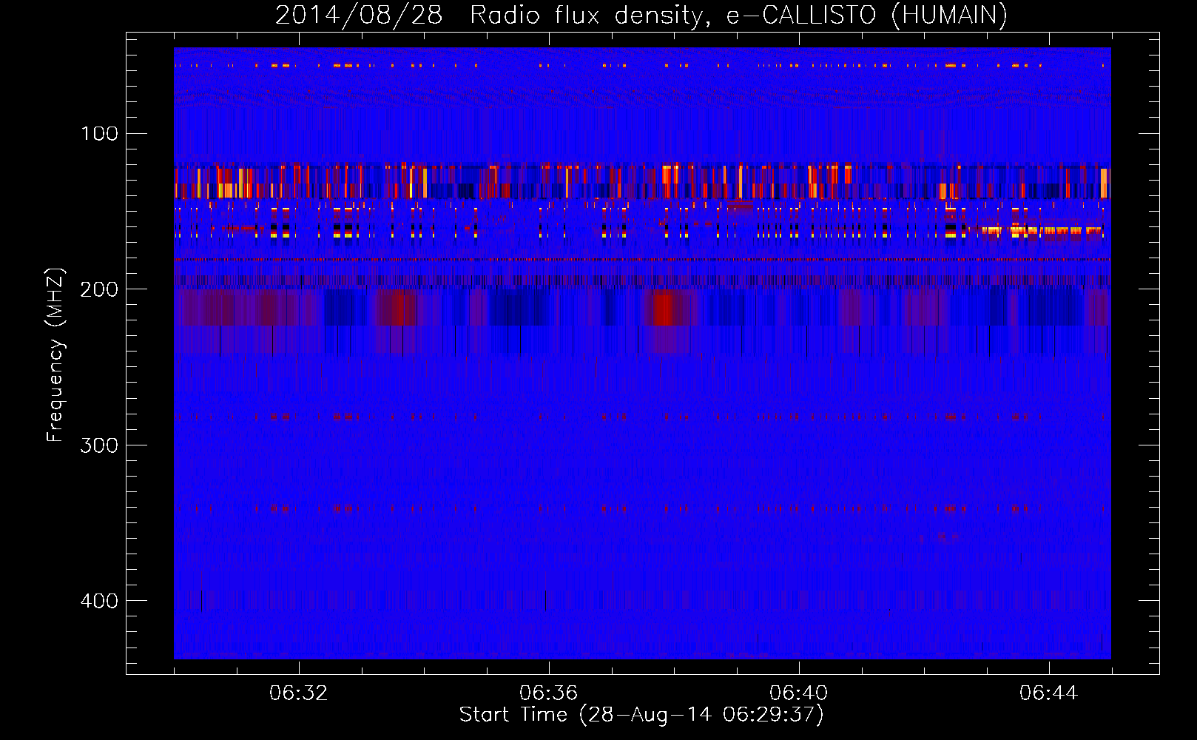Click the 06:36 time tick label
The height and width of the screenshot is (740, 1197).
point(549,693)
